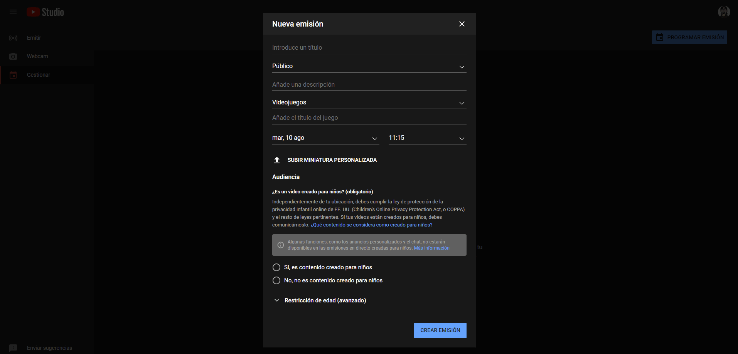Click the Emitir broadcast icon

13,38
